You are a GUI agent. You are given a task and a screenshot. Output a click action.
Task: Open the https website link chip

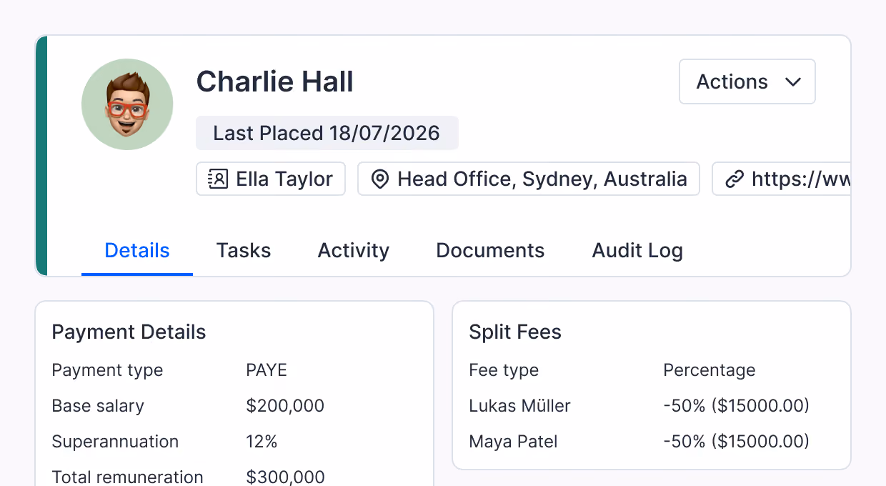[x=782, y=179]
